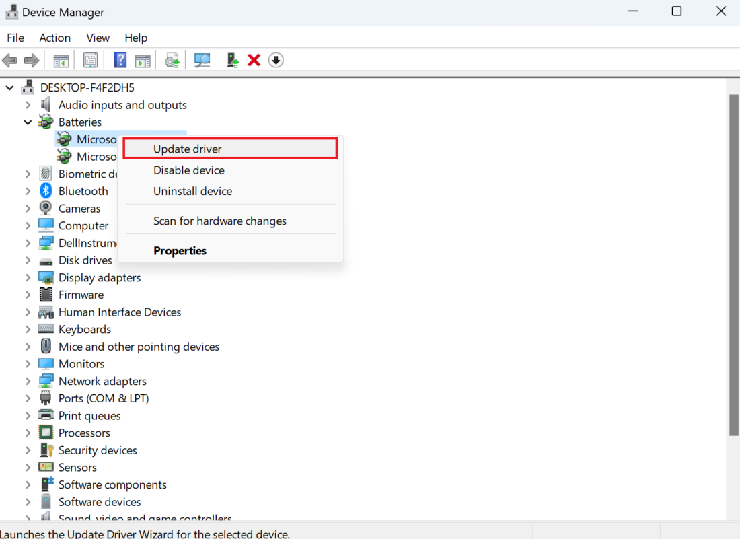Collapse the DESKTOP-F4F2DH5 root node
Image resolution: width=740 pixels, height=539 pixels.
coord(10,87)
